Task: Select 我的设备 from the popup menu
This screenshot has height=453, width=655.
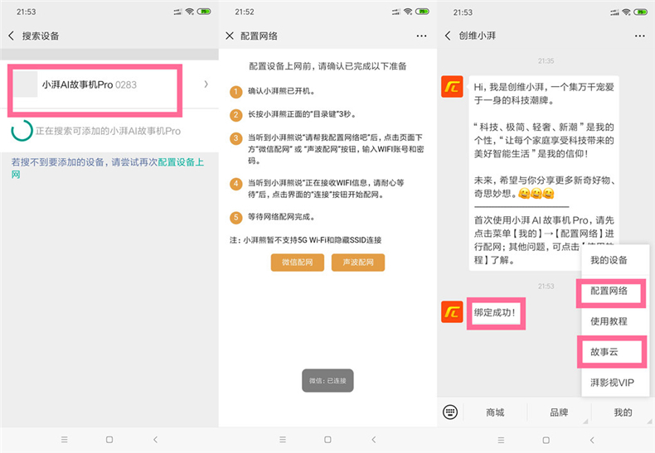Action: tap(609, 260)
